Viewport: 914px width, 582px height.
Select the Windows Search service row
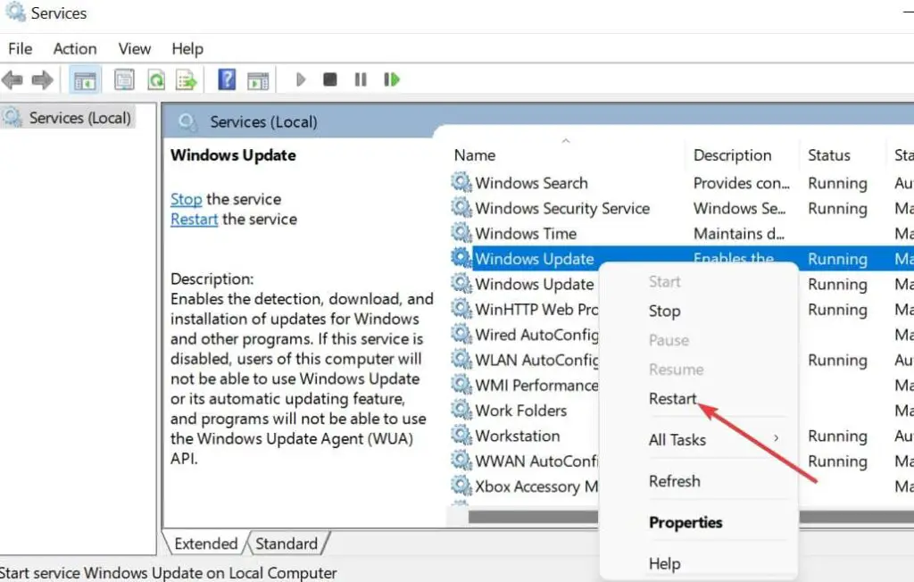pyautogui.click(x=533, y=182)
